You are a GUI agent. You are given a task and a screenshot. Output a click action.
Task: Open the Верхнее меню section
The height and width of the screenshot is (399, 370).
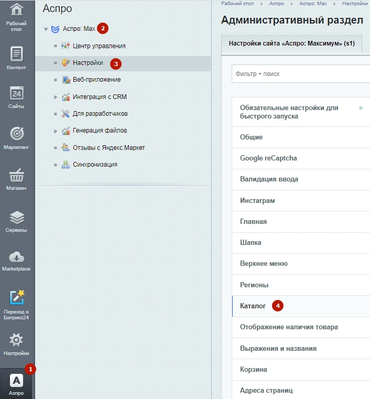pyautogui.click(x=301, y=264)
